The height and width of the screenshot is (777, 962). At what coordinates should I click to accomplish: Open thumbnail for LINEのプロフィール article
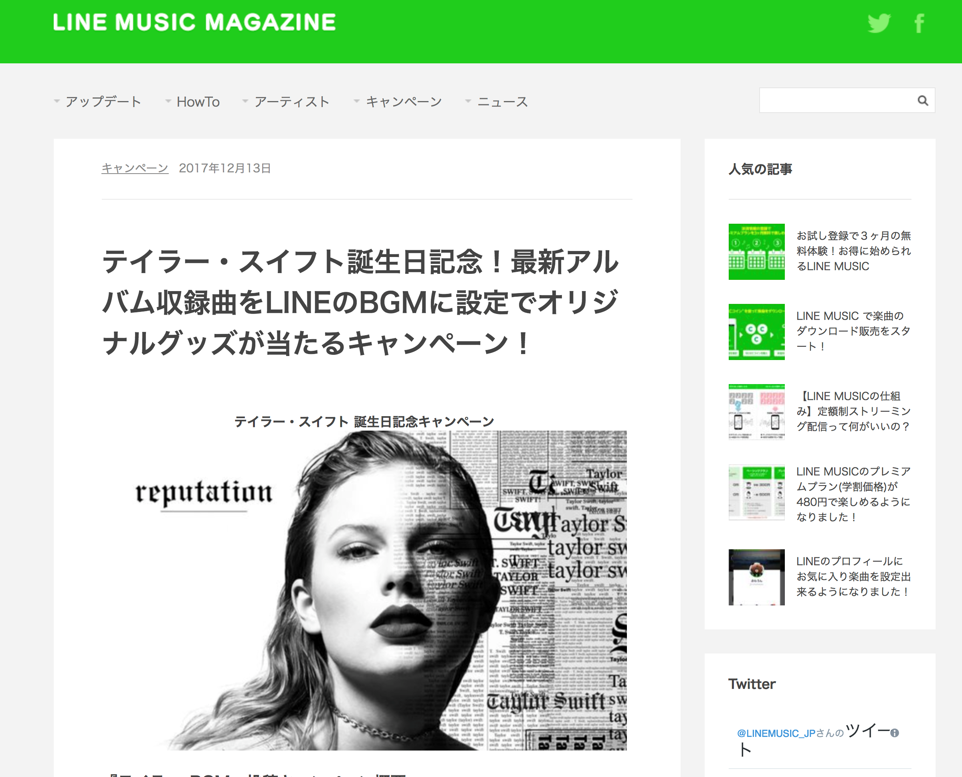pos(756,577)
